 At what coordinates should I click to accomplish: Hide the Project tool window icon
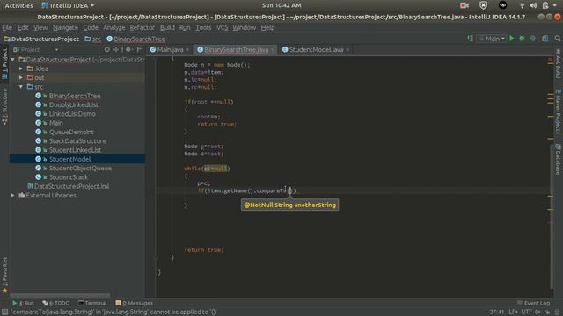(139, 50)
